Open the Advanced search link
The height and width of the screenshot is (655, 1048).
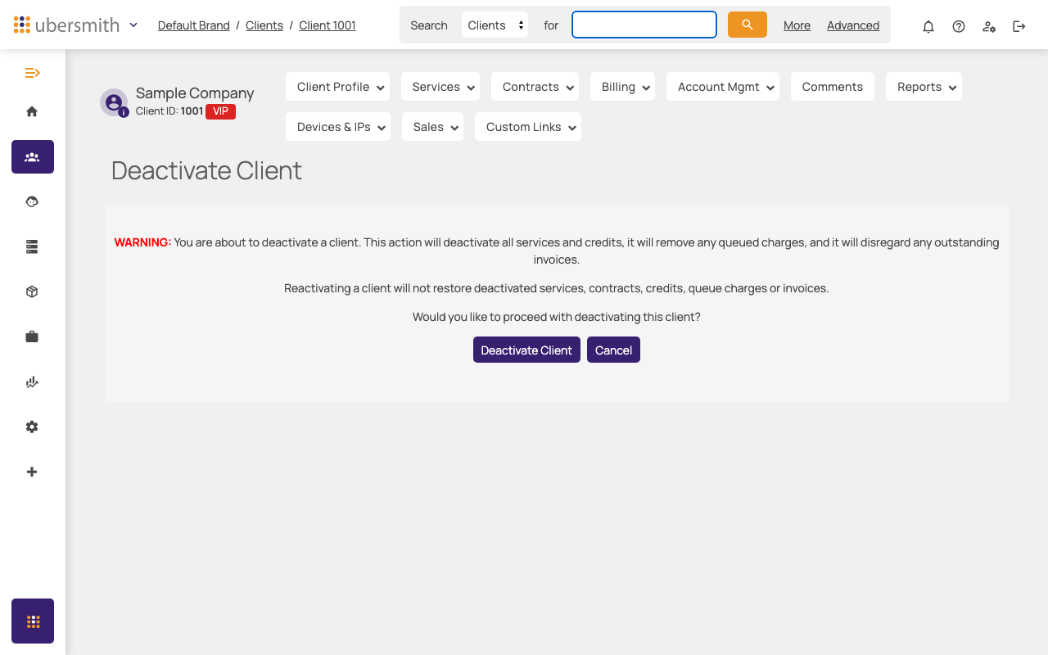pos(853,25)
